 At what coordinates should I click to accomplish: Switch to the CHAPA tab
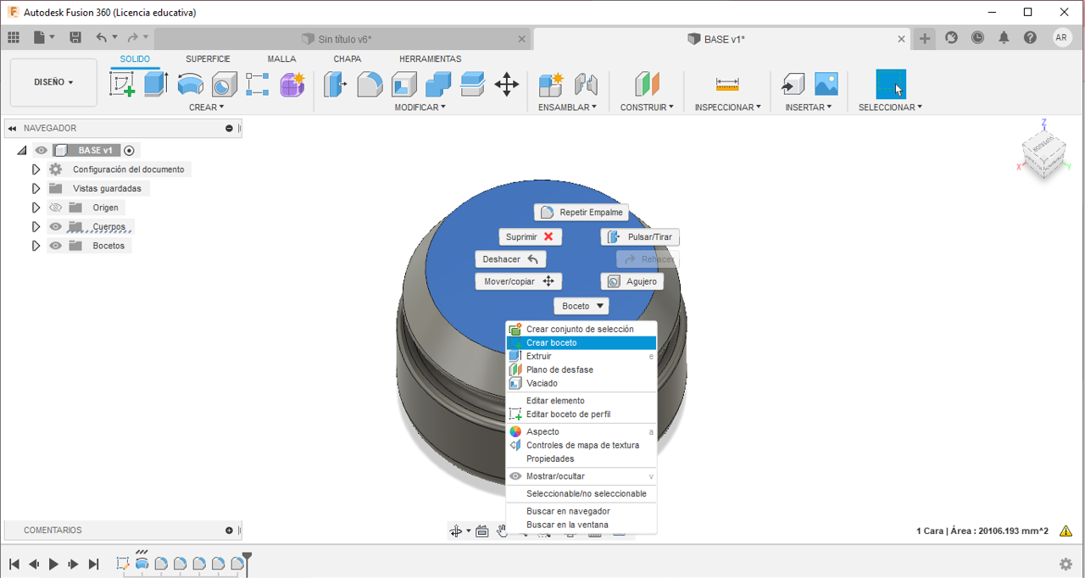(347, 59)
